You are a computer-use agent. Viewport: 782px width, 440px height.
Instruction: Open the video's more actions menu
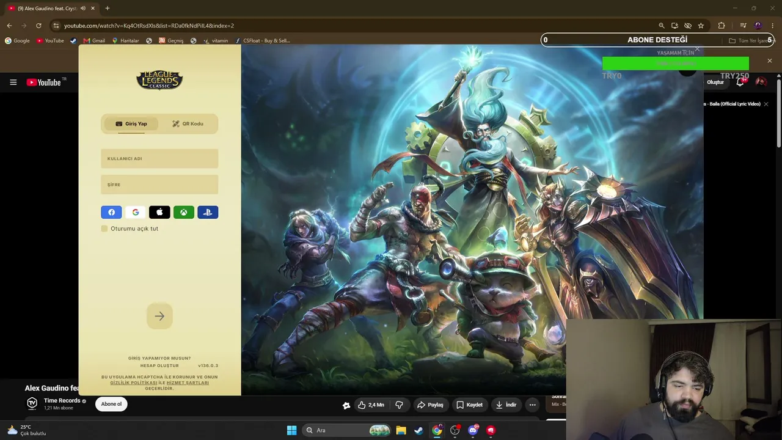pos(532,405)
